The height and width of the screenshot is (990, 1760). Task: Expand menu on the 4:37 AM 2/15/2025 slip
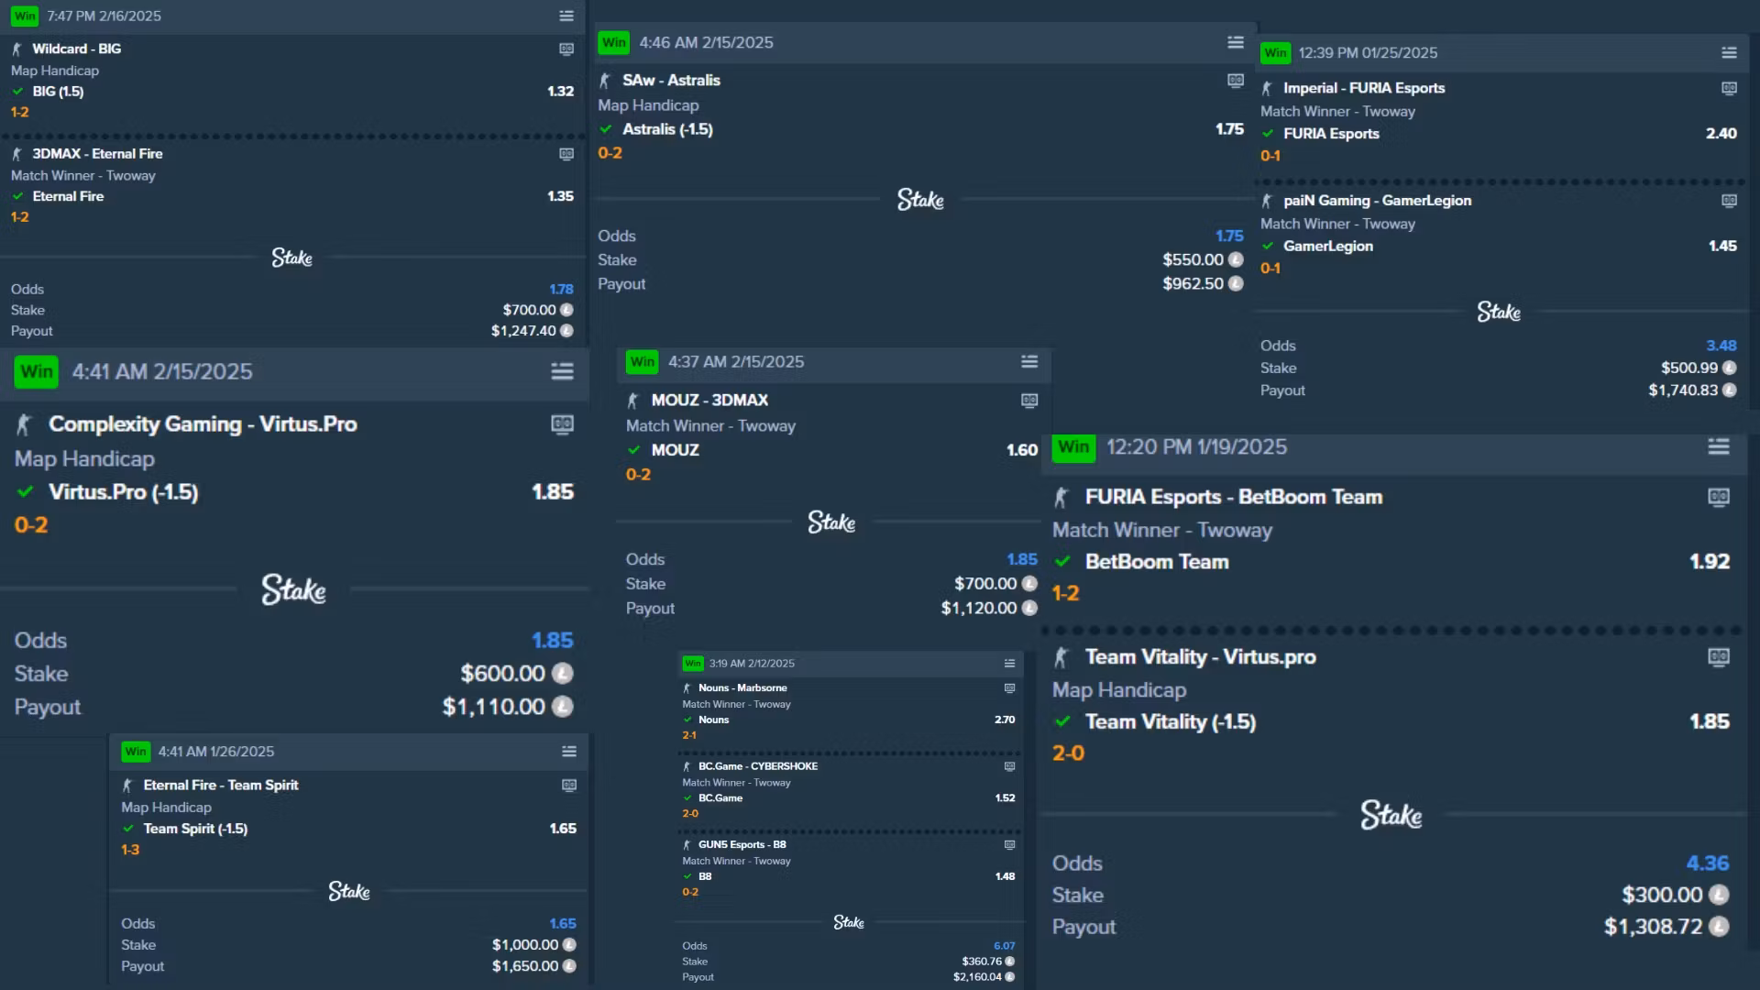tap(1029, 362)
